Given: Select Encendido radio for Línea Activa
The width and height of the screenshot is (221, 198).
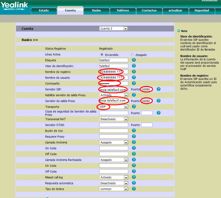Looking at the screenshot, I should (x=102, y=55).
